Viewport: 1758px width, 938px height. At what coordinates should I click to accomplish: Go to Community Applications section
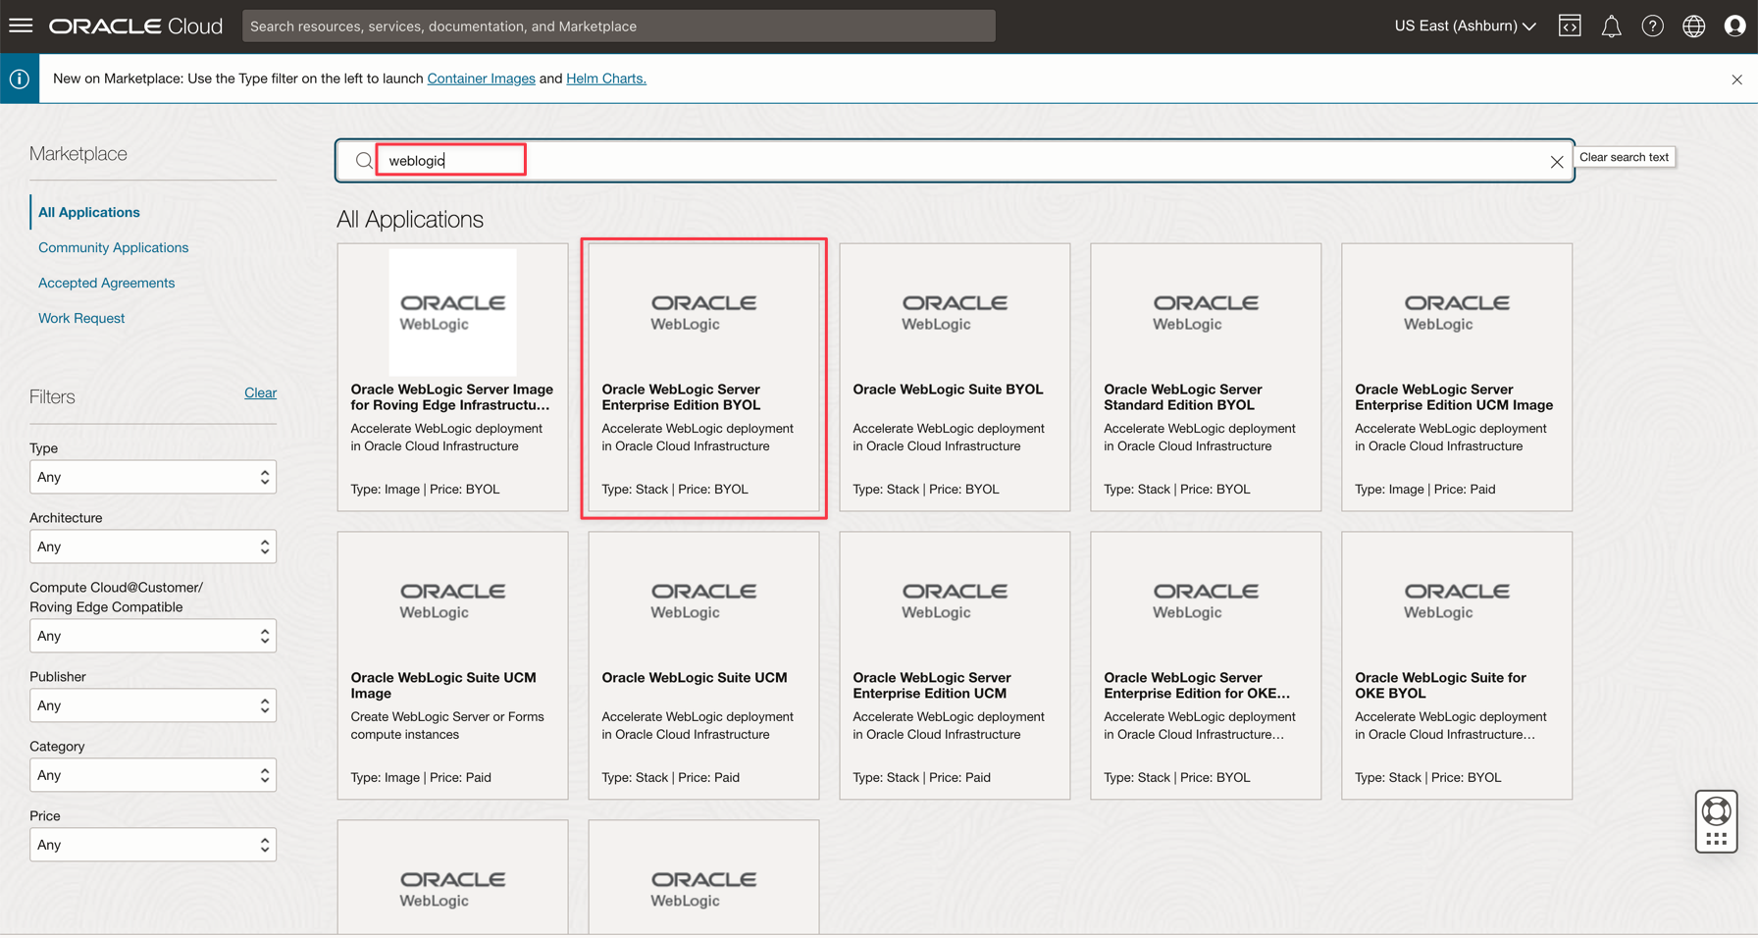(113, 247)
